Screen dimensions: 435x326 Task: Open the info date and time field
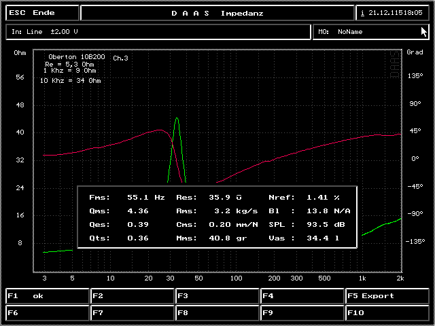pos(394,13)
